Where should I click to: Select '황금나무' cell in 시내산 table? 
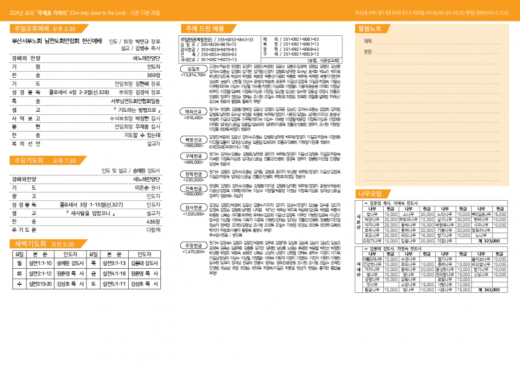coord(372,290)
